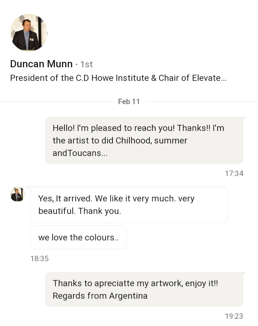Select the 'Hello! I'm pleased to reach you' message
258x326 pixels.
[x=144, y=140]
